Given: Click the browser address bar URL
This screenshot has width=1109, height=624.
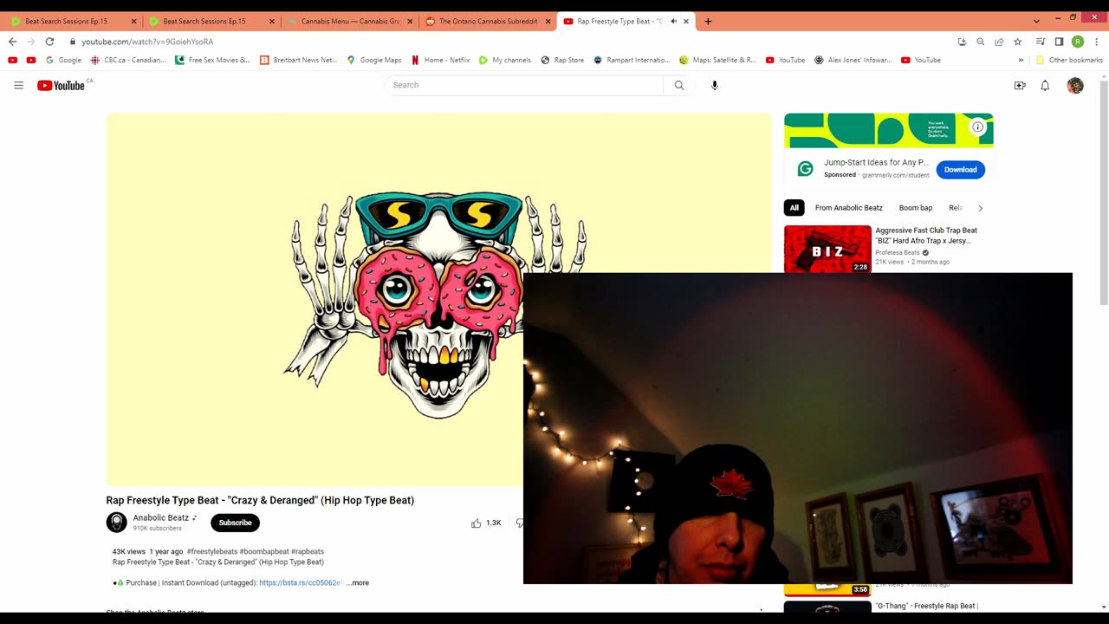Looking at the screenshot, I should point(147,42).
